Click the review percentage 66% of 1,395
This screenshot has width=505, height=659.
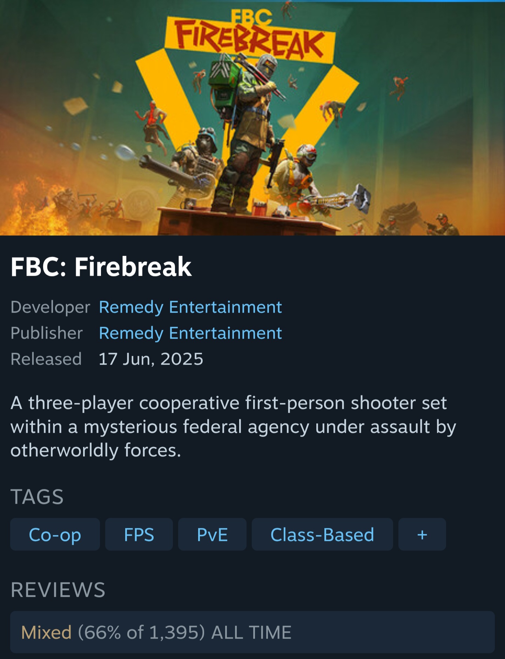coord(141,632)
